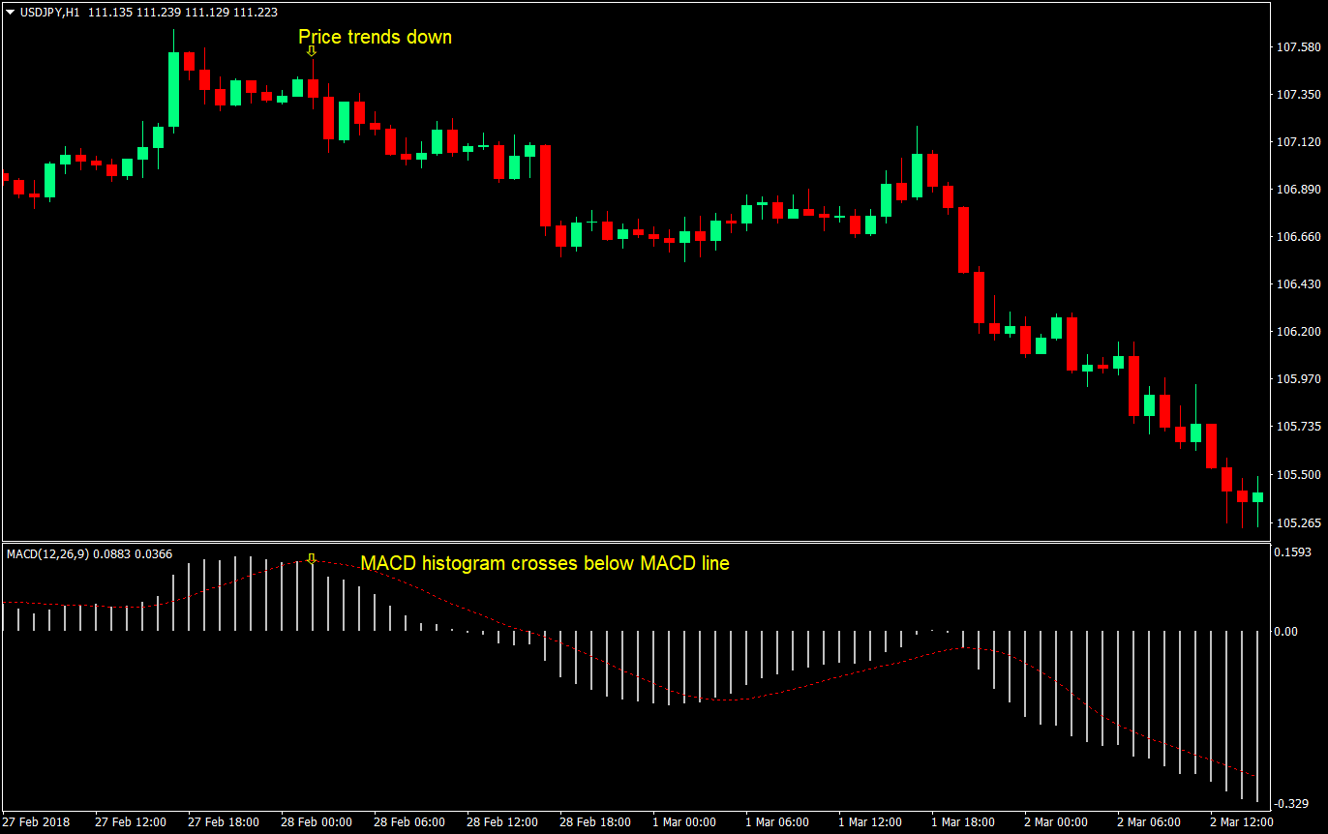
Task: Click the close price value 111.223
Action: click(256, 13)
